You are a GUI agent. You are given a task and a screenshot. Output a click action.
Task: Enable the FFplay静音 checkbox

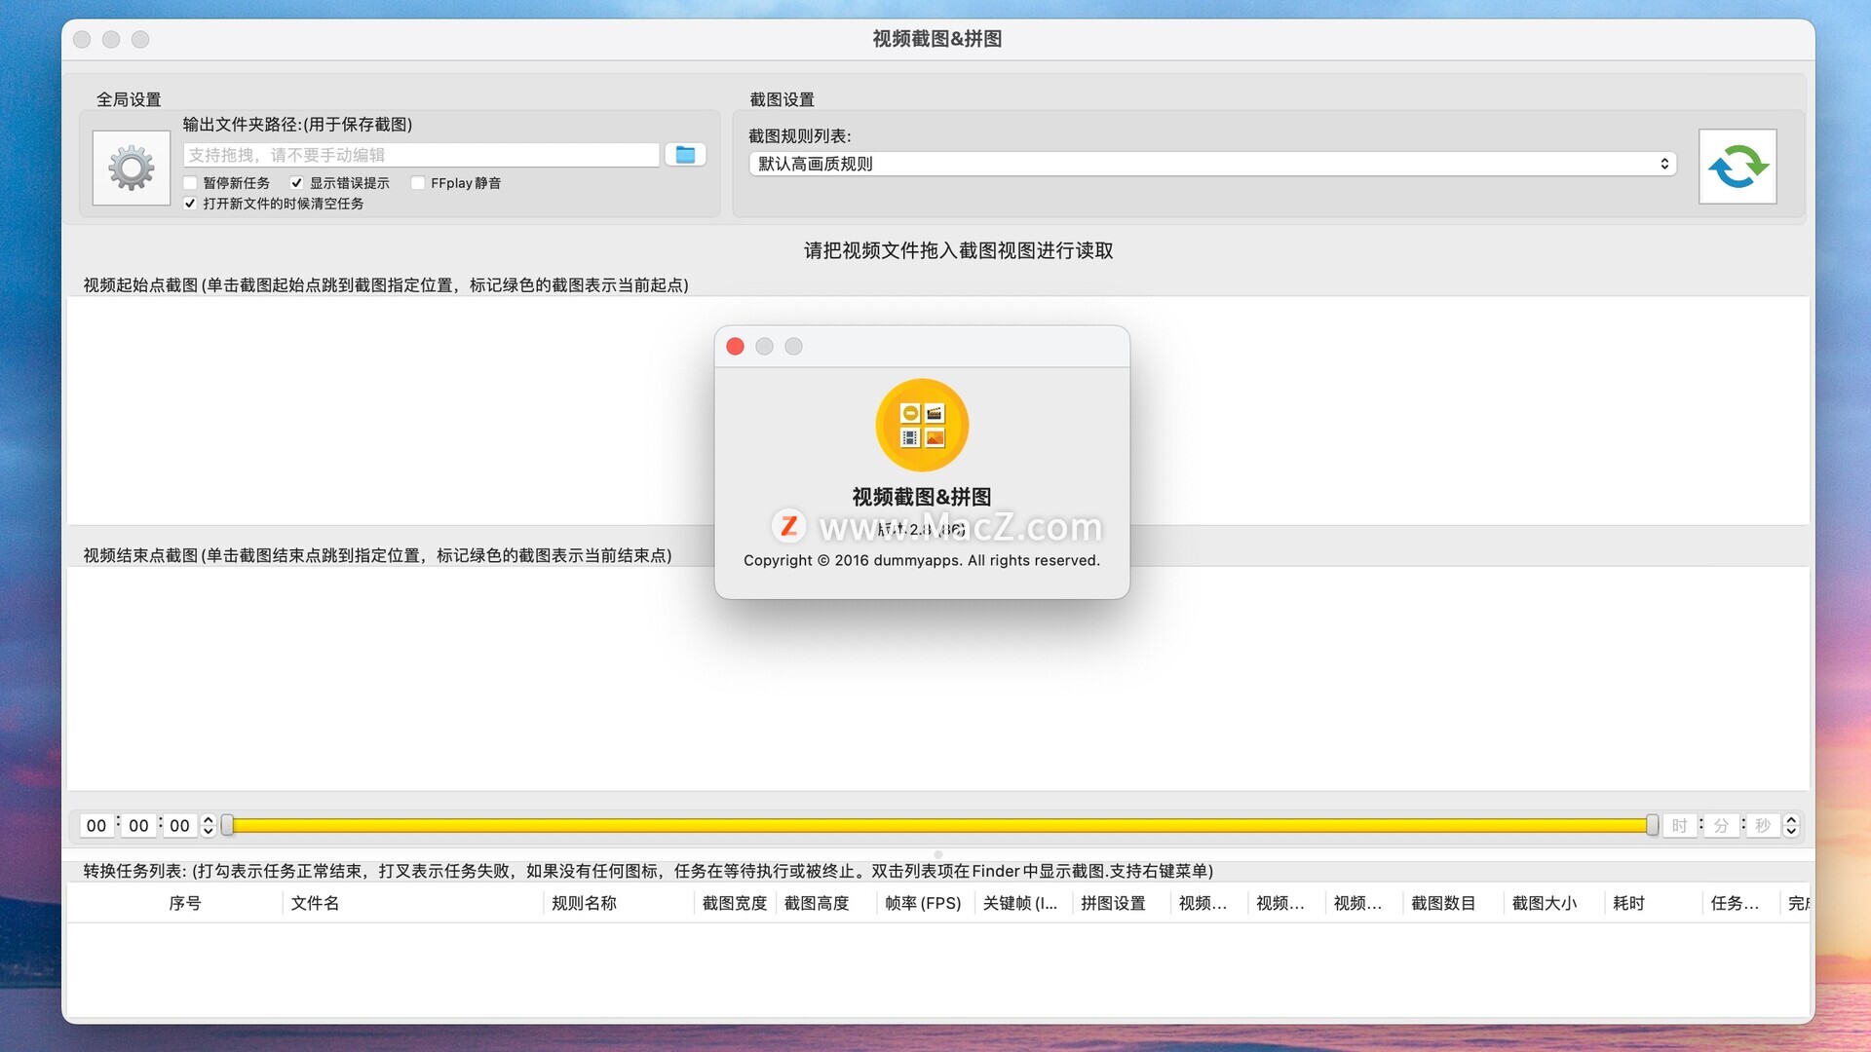pyautogui.click(x=418, y=183)
